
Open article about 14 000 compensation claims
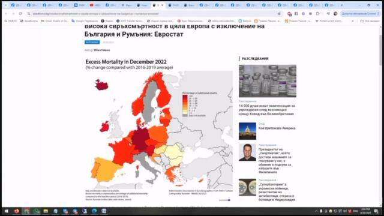pyautogui.click(x=266, y=110)
